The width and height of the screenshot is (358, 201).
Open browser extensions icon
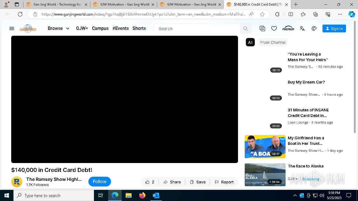[277, 14]
